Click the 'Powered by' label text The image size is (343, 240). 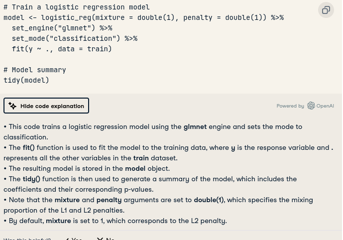(x=290, y=106)
